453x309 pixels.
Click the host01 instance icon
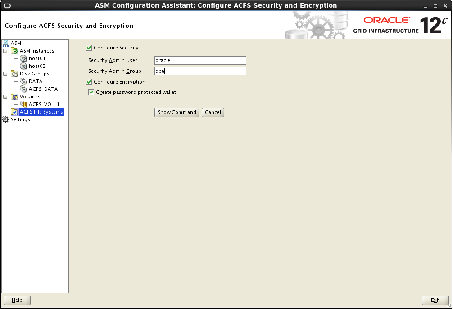click(x=23, y=58)
